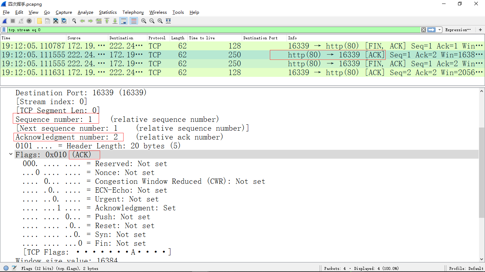Open the Expression builder button

[458, 30]
